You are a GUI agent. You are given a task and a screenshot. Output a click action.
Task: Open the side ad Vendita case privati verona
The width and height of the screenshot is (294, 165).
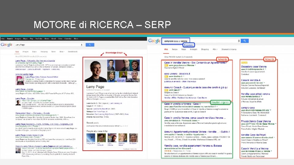coord(255,94)
